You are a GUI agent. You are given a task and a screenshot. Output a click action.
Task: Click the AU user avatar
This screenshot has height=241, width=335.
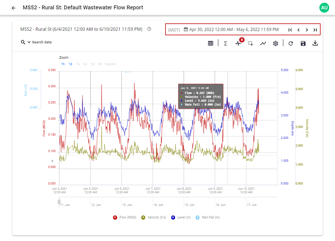(324, 8)
